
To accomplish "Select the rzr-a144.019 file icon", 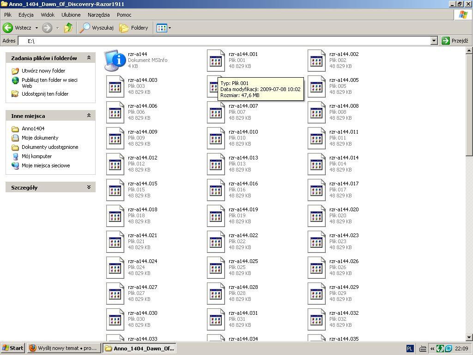I will [216, 216].
